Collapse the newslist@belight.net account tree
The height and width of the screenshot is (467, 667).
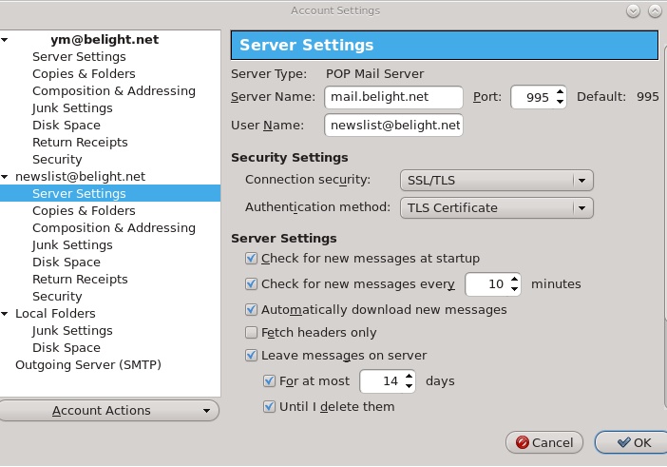pos(5,177)
